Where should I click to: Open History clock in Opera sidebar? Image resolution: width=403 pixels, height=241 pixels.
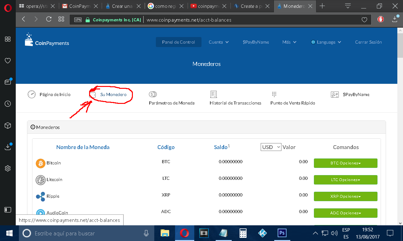click(x=8, y=104)
